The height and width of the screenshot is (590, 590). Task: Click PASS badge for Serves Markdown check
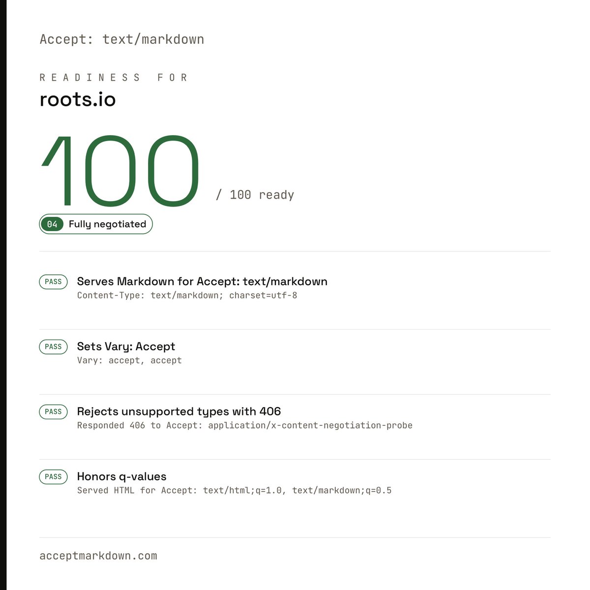(53, 282)
